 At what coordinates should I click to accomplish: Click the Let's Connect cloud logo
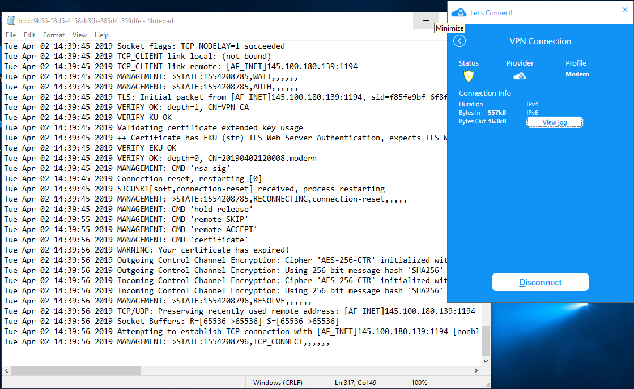tap(459, 12)
